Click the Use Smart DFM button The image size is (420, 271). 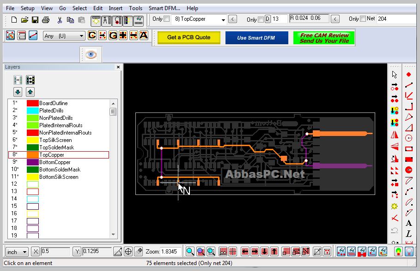click(x=256, y=38)
